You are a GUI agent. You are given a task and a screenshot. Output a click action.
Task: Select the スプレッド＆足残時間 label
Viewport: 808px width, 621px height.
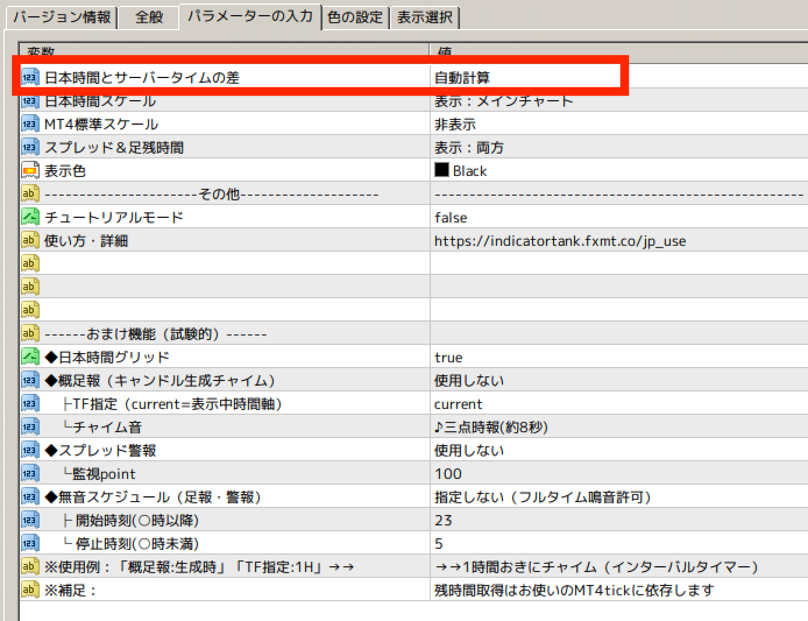pos(114,147)
